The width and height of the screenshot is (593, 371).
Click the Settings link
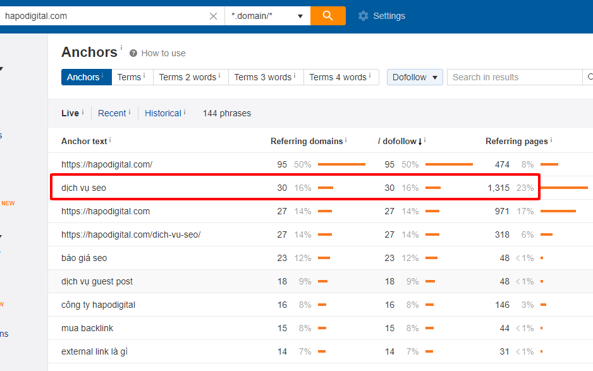389,16
